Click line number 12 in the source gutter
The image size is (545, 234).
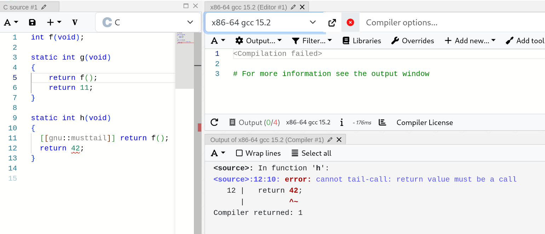[x=12, y=148]
